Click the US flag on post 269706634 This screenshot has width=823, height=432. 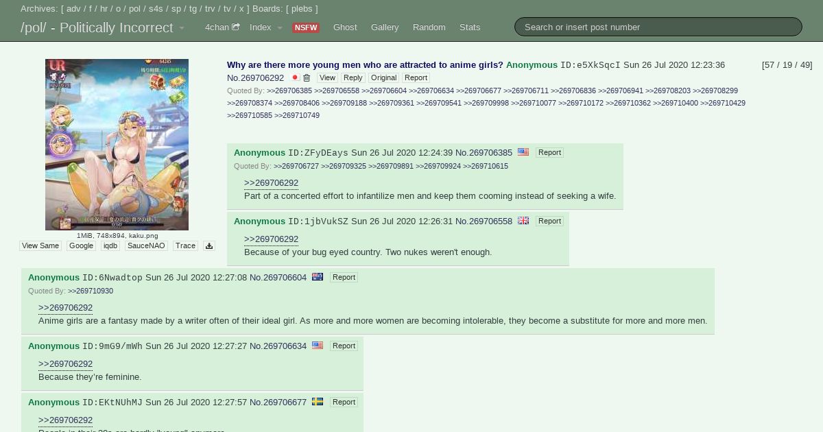coord(318,346)
